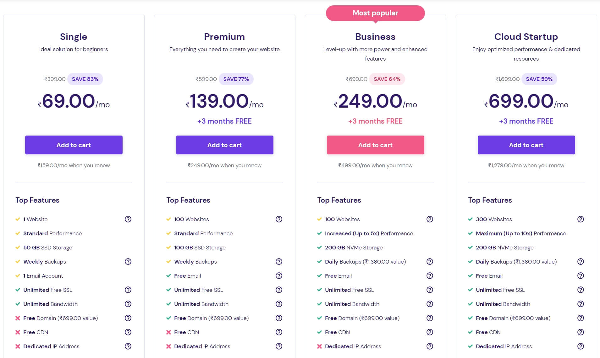Click the renewal price text under Single plan
The image size is (600, 358).
pyautogui.click(x=74, y=165)
